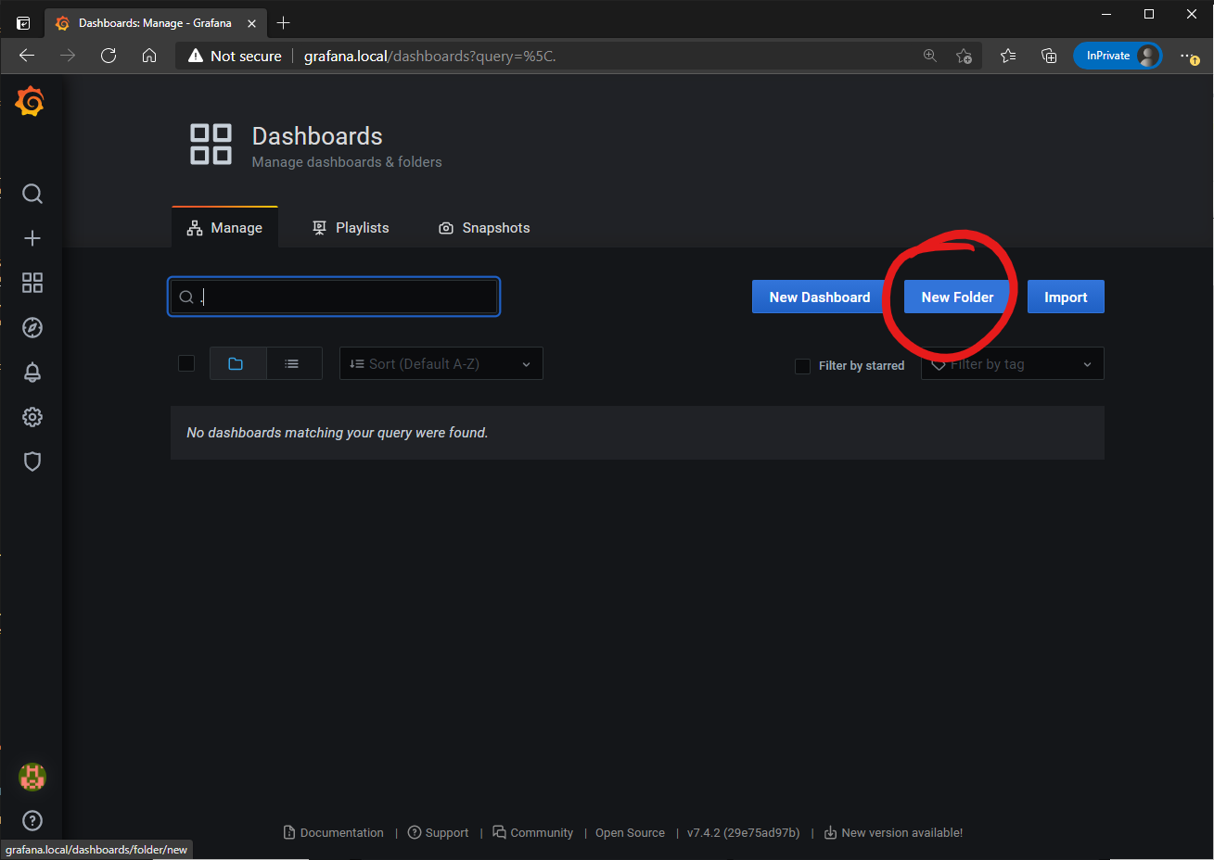The height and width of the screenshot is (860, 1214).
Task: Open Configuration gear icon in sidebar
Action: click(32, 417)
